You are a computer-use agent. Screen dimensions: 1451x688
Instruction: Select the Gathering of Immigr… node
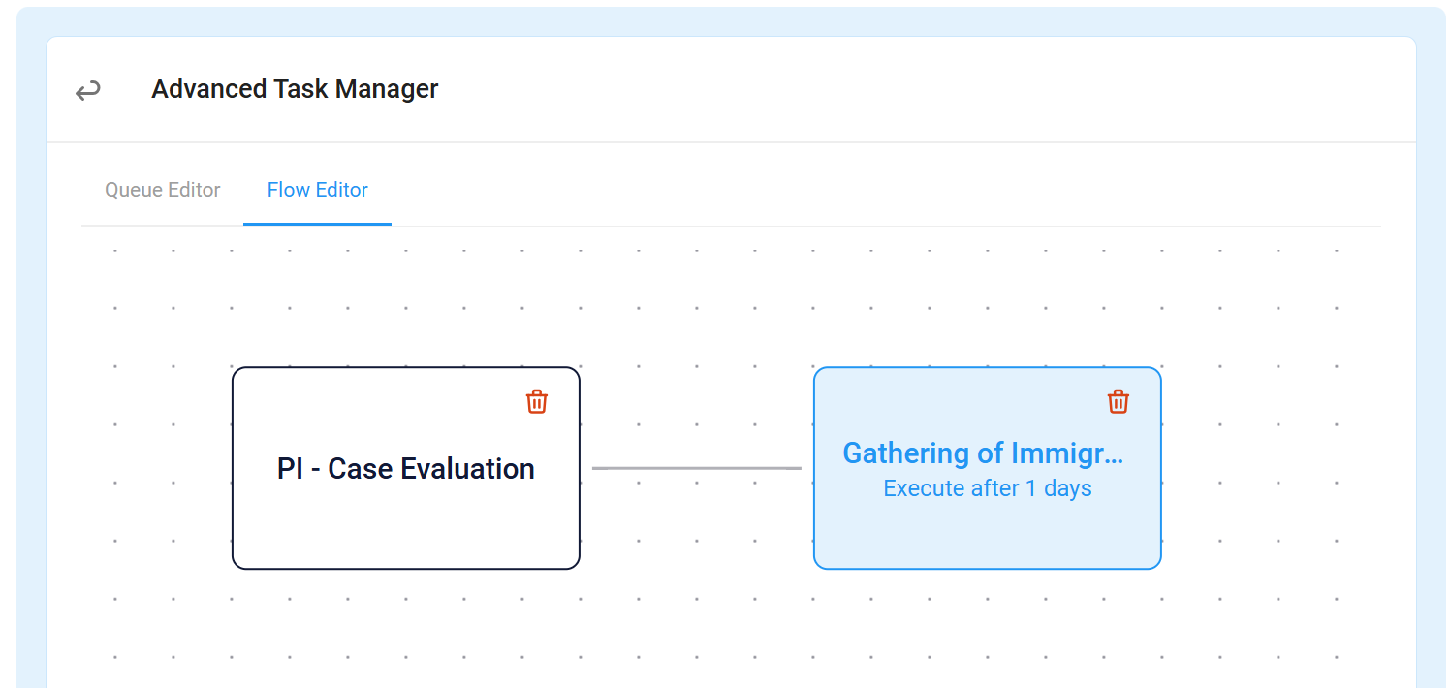[988, 468]
